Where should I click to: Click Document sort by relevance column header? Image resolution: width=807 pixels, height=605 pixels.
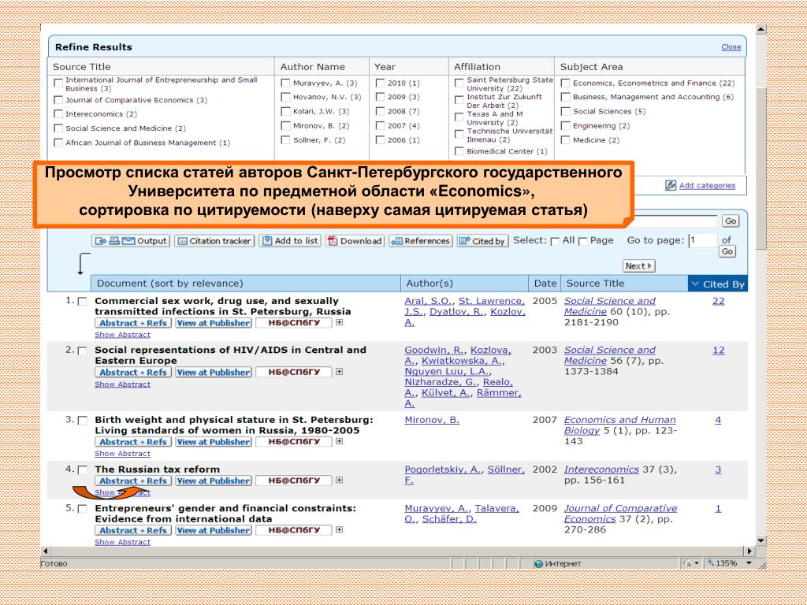(x=246, y=284)
